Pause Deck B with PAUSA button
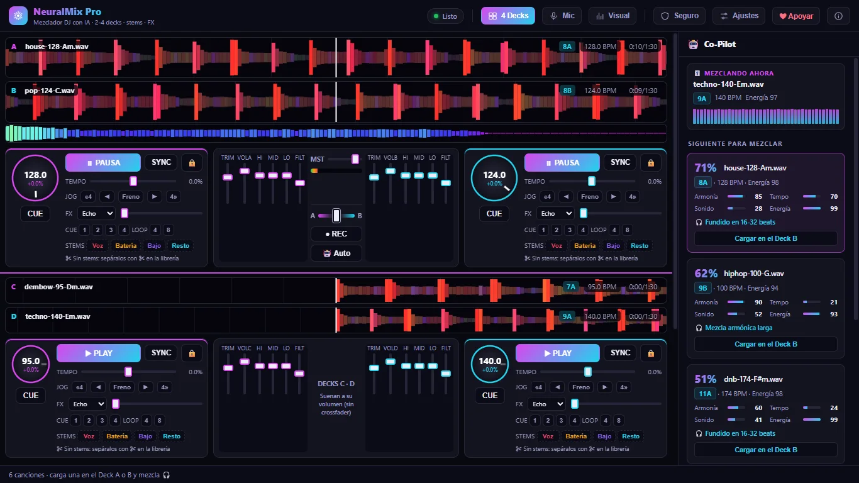 562,162
